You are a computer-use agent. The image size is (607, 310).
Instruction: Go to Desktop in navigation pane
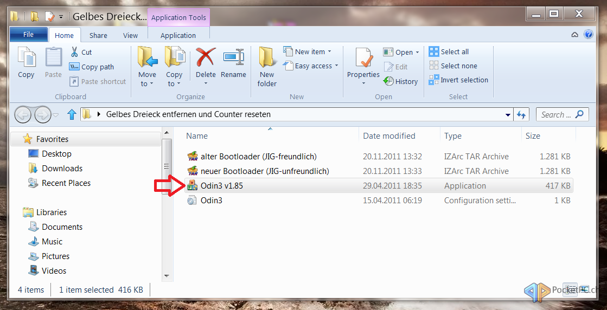coord(56,153)
